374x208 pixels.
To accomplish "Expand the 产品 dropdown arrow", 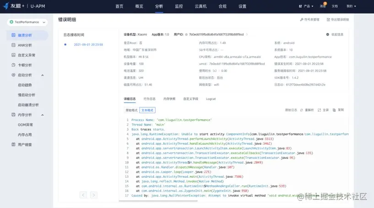I will click(313, 6).
